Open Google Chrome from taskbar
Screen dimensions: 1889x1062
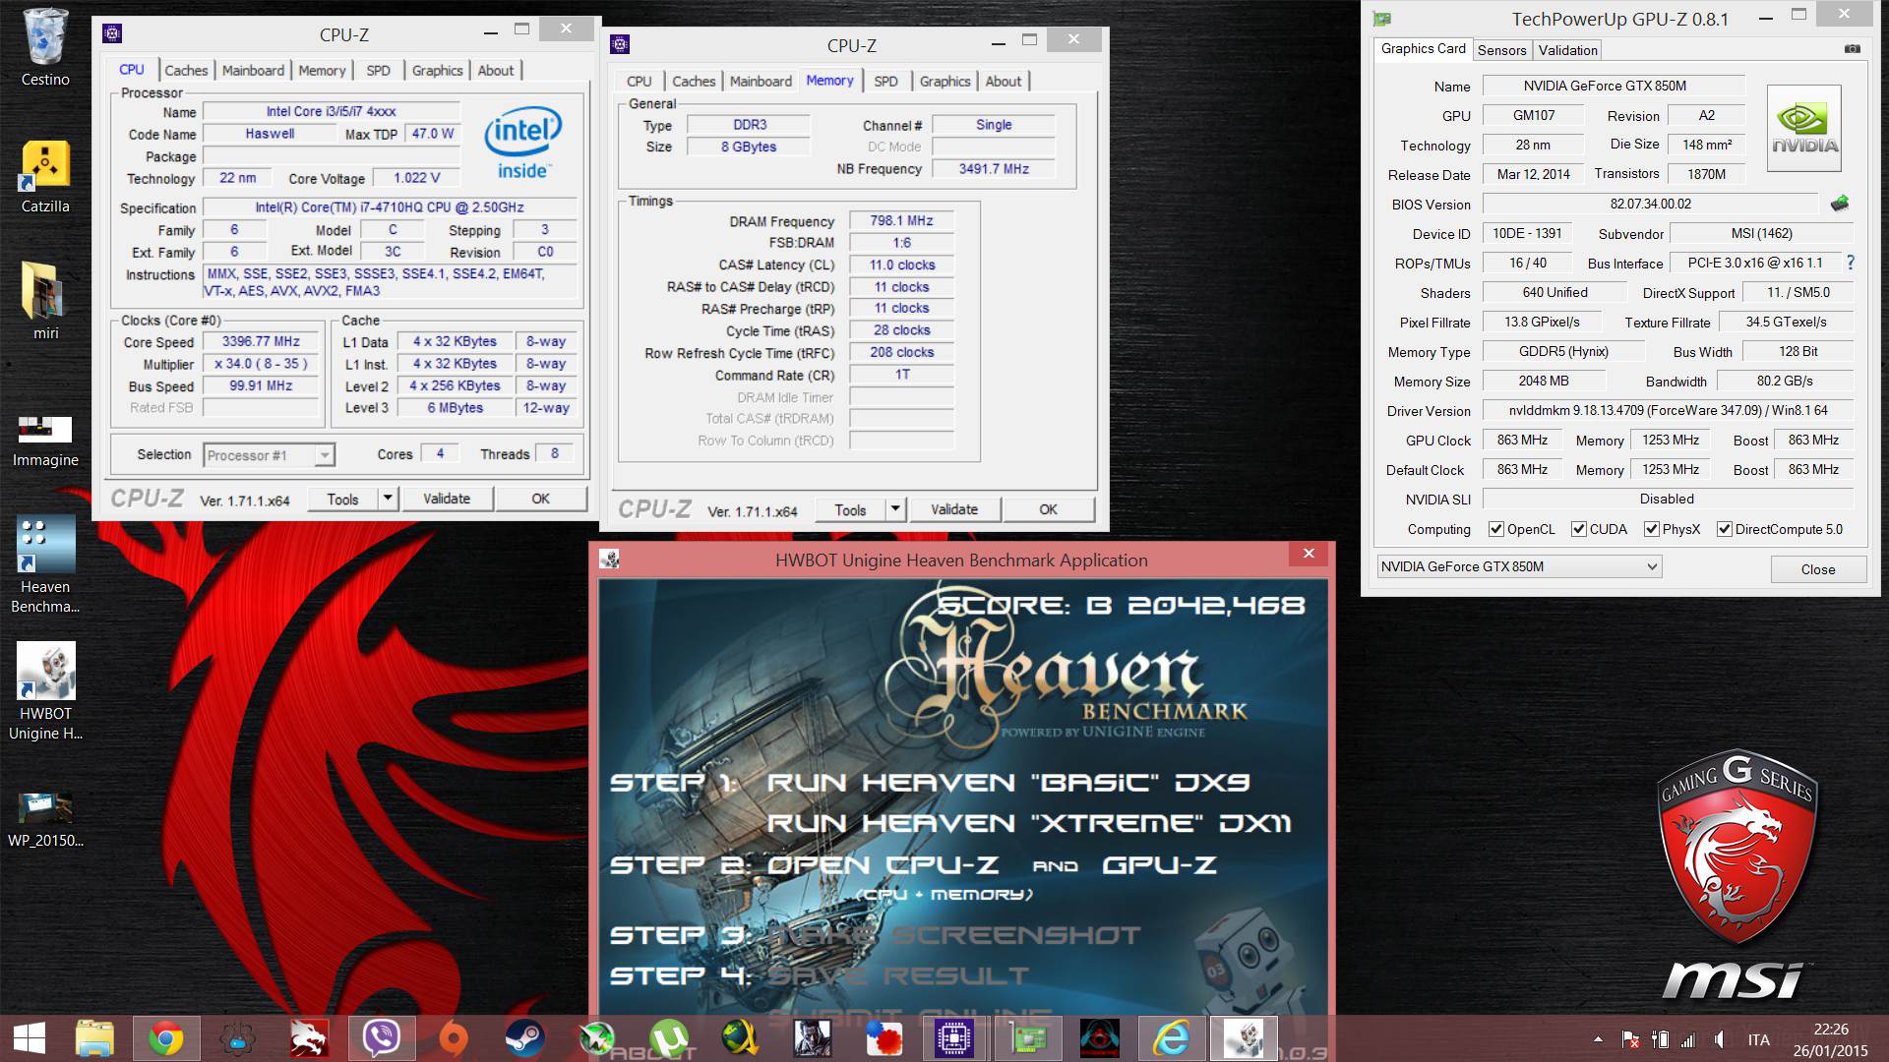(166, 1038)
